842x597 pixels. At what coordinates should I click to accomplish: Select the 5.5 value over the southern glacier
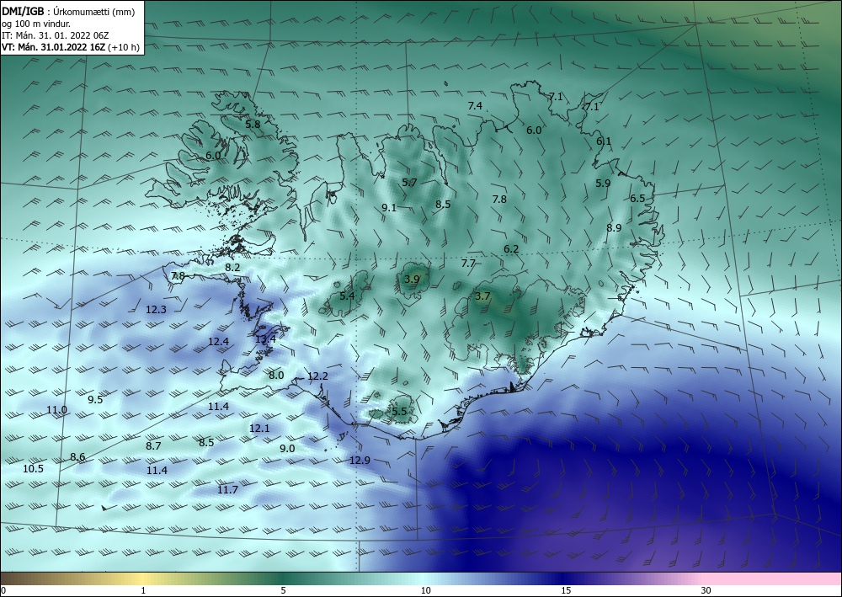click(399, 412)
